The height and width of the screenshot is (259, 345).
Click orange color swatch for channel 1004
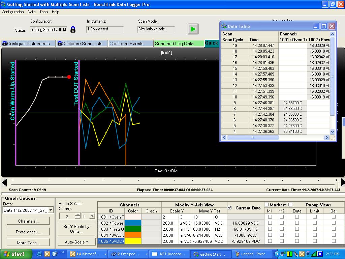point(133,235)
